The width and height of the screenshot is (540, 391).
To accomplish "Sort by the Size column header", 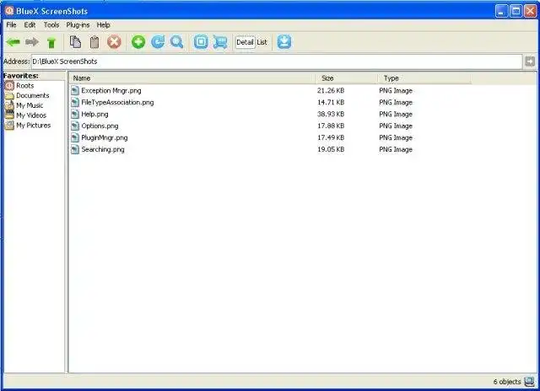I will tap(347, 78).
